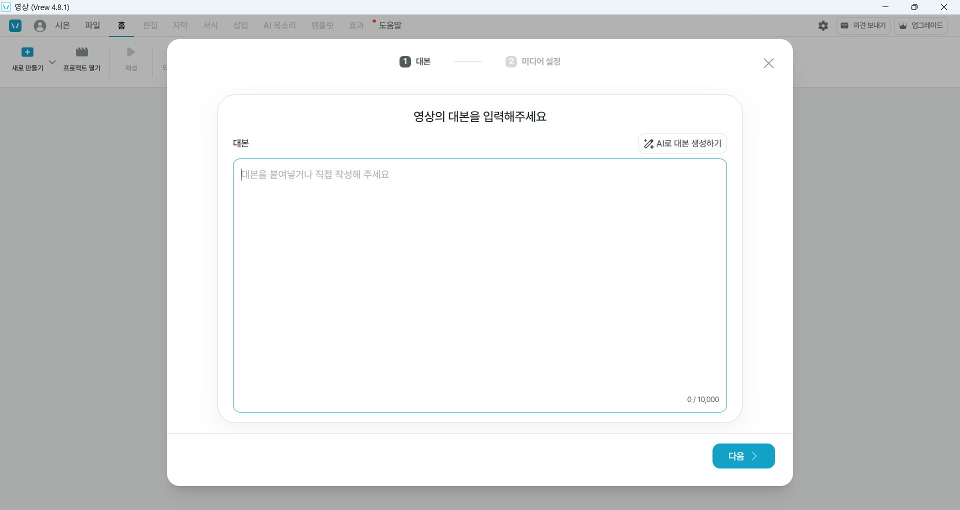Click the 다음 next button

(743, 456)
